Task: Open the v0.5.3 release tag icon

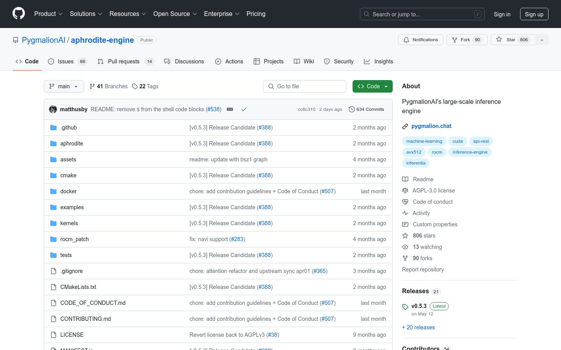Action: (x=405, y=307)
